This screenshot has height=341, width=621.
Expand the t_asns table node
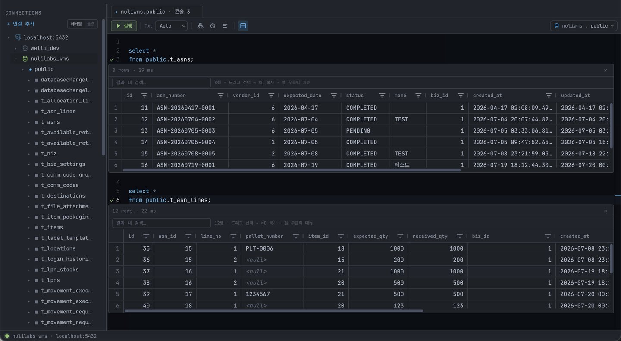[x=29, y=122]
